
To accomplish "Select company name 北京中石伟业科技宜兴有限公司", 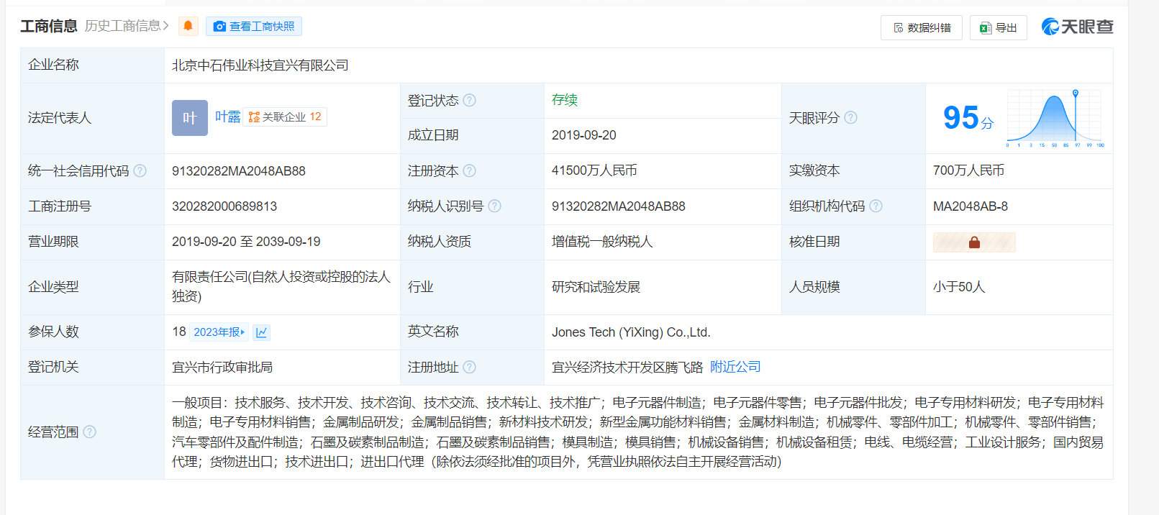I will coord(260,65).
